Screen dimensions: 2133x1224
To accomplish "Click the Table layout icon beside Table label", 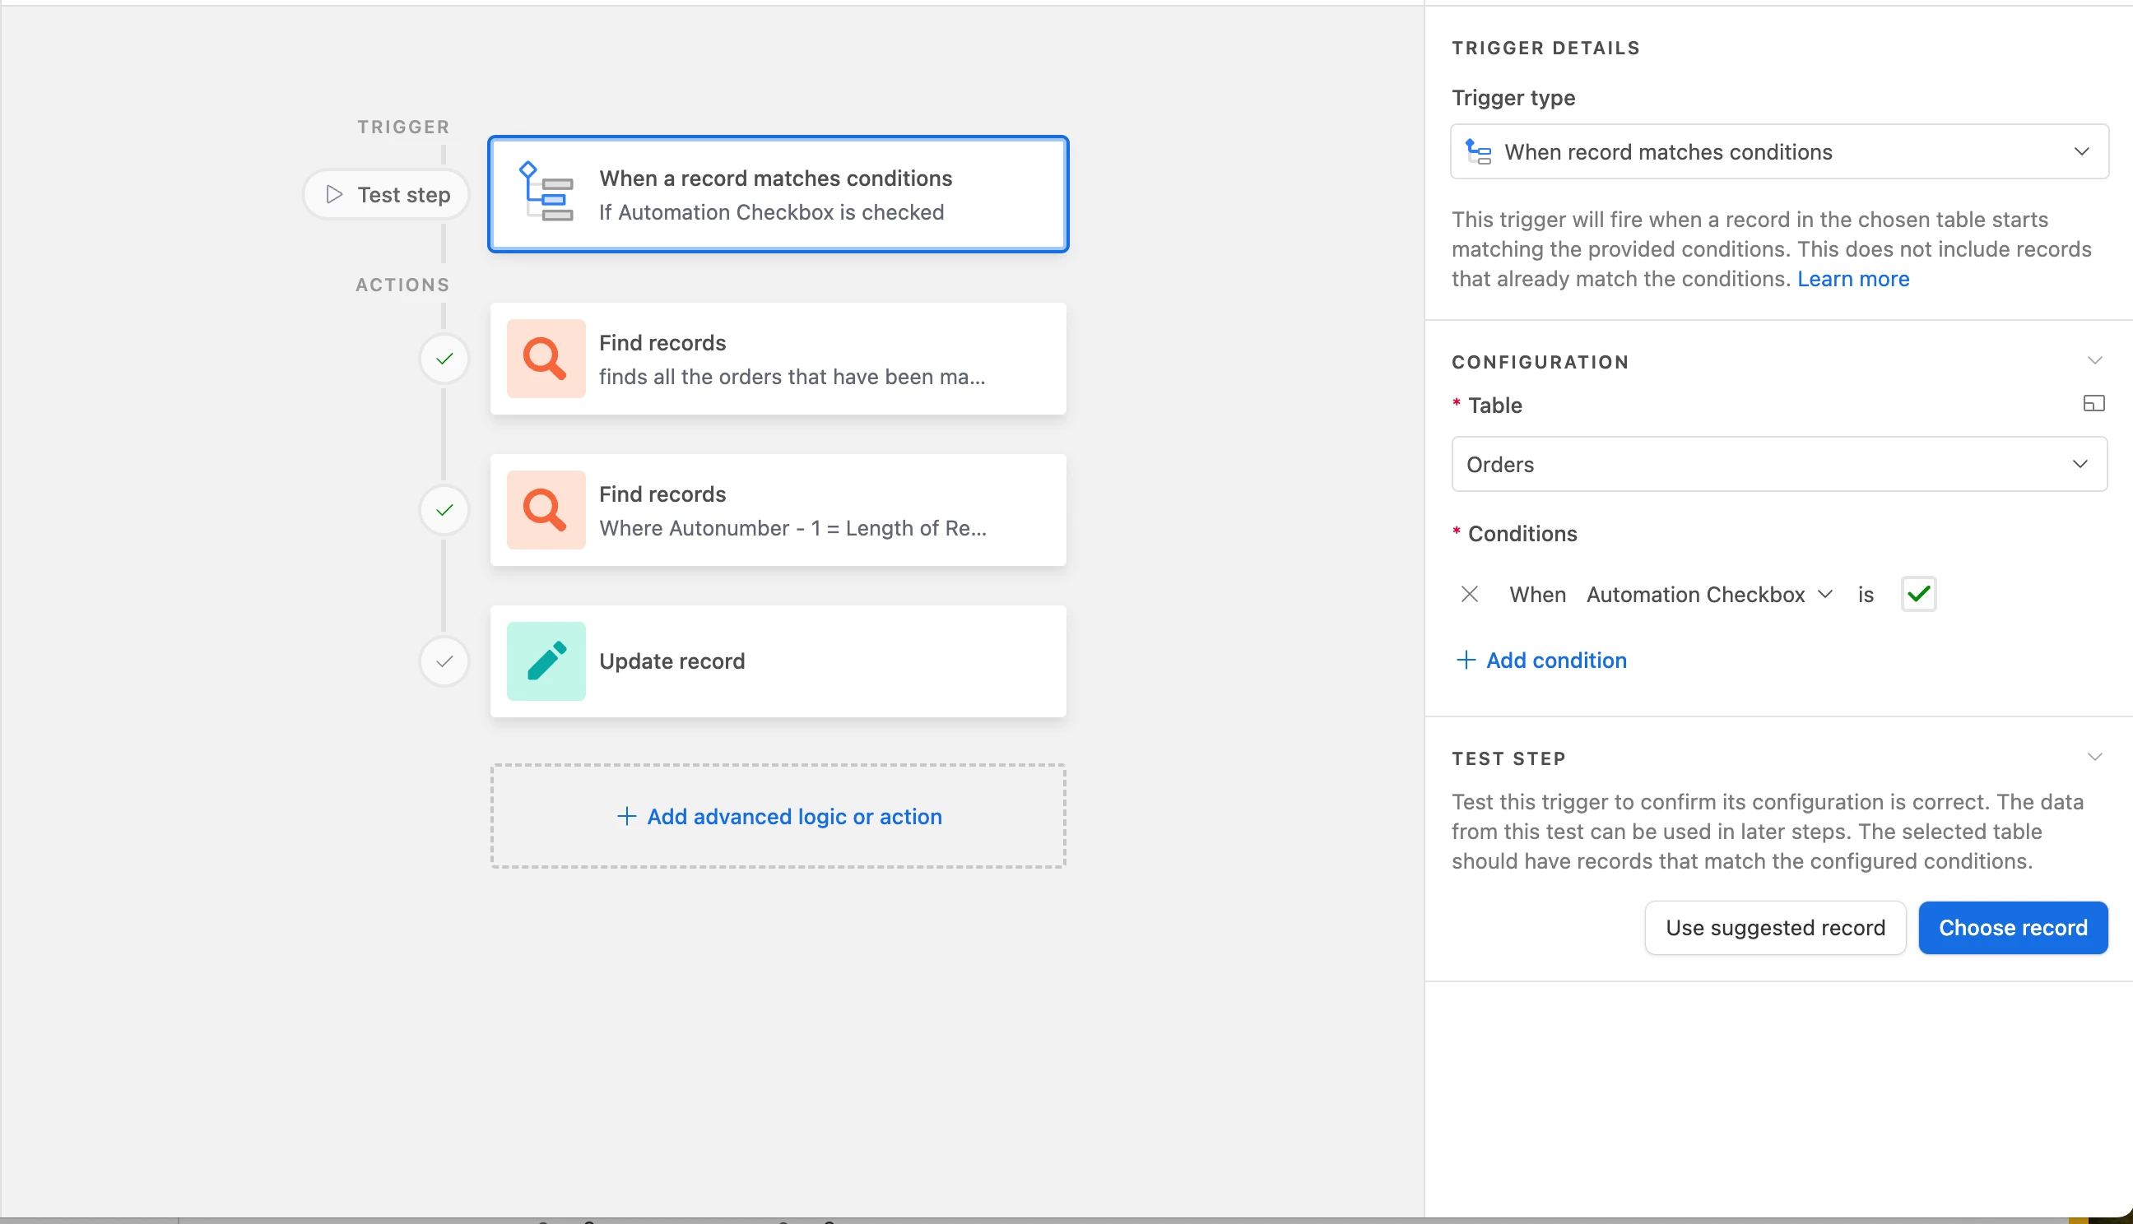I will [2093, 405].
